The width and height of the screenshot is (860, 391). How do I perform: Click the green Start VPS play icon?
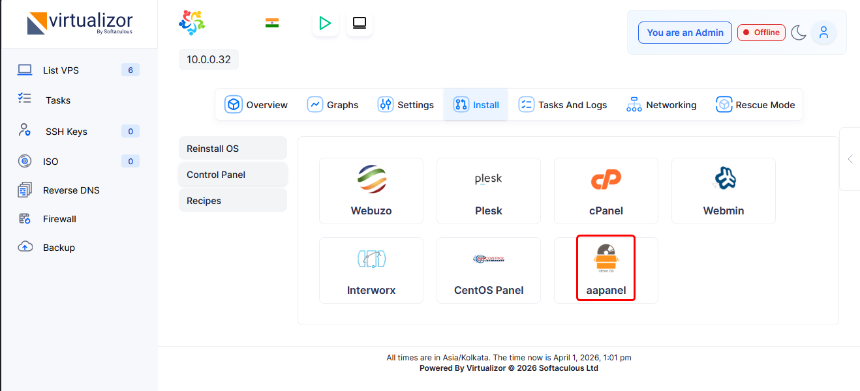tap(325, 23)
